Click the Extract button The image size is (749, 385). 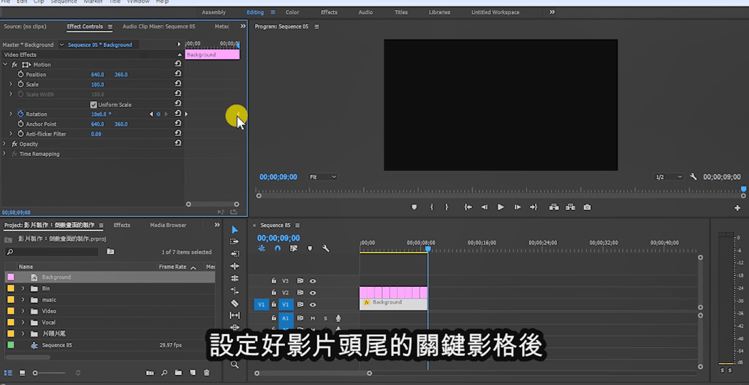(570, 207)
